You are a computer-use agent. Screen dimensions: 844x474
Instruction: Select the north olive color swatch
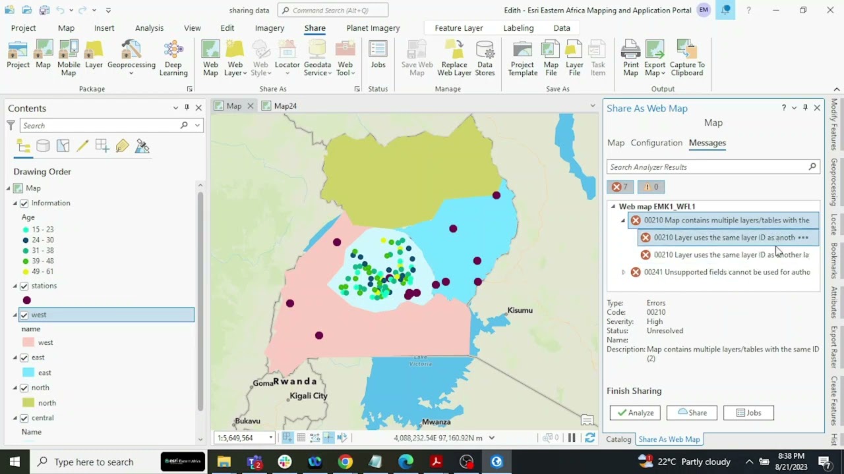(28, 403)
